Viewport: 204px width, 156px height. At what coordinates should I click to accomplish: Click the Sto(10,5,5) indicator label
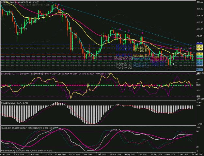14,128
